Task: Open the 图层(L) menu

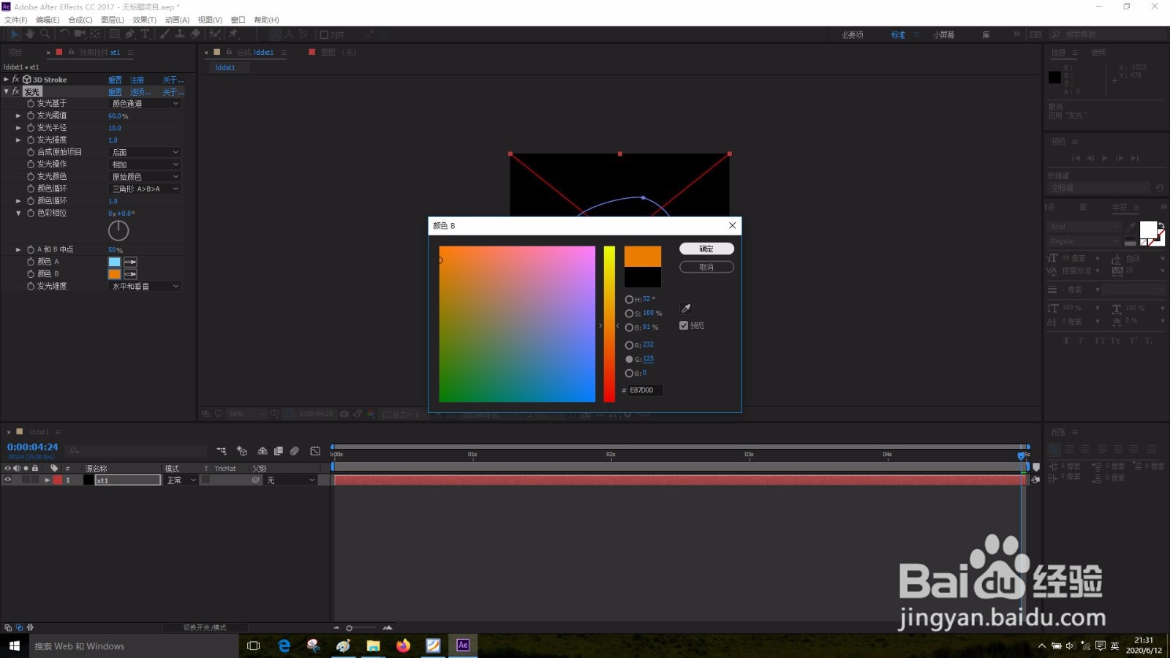Action: coord(113,20)
